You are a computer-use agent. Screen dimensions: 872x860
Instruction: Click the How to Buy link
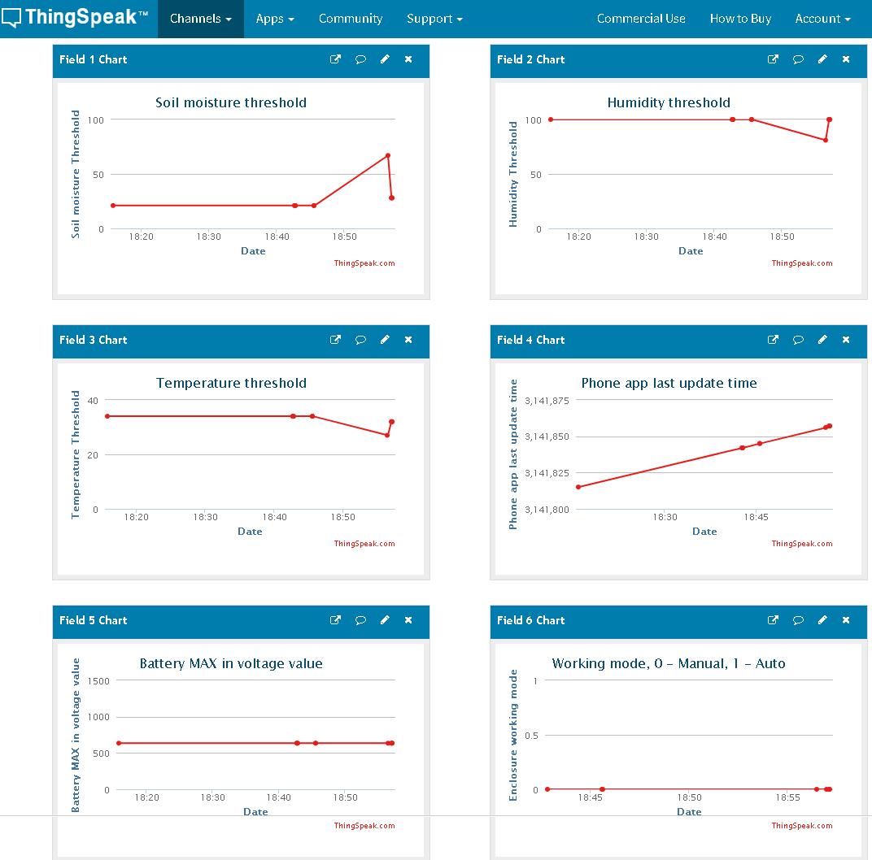click(740, 19)
